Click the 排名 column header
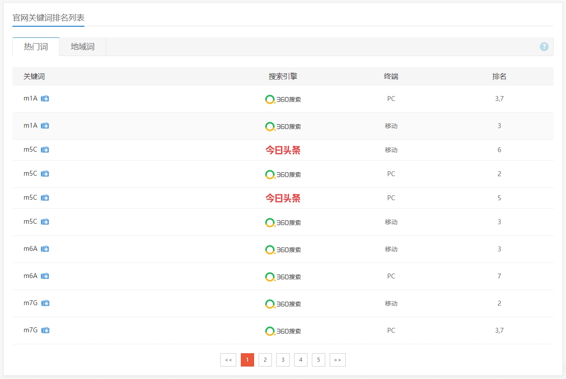The width and height of the screenshot is (566, 379). point(499,77)
